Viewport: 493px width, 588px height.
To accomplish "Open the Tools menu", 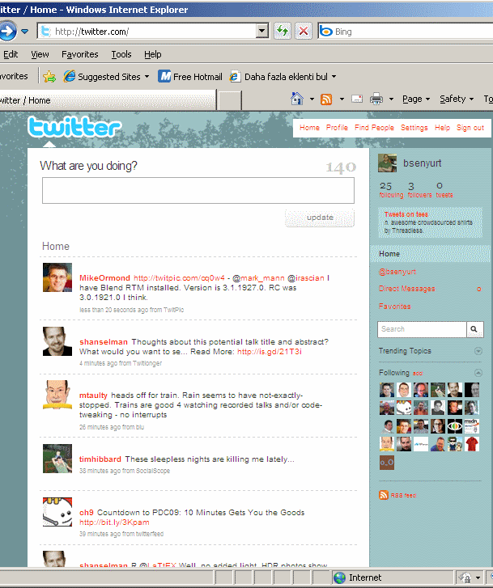I will click(121, 54).
